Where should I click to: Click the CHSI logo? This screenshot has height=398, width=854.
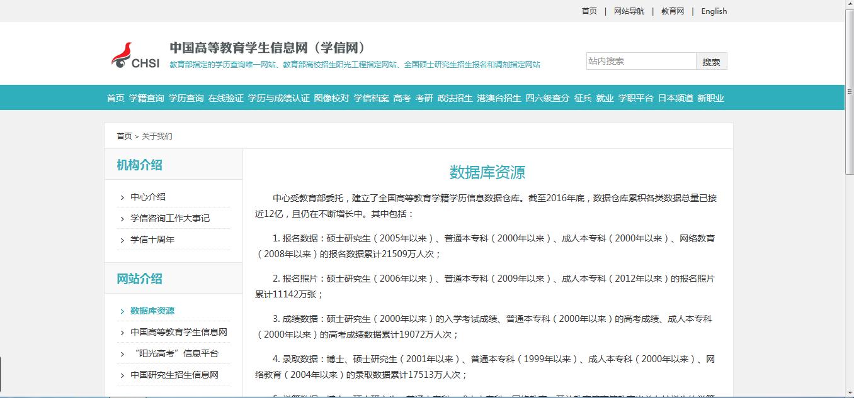pos(135,55)
